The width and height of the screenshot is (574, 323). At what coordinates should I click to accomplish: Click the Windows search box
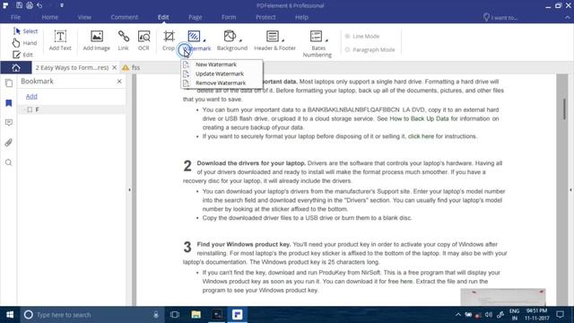(x=91, y=315)
